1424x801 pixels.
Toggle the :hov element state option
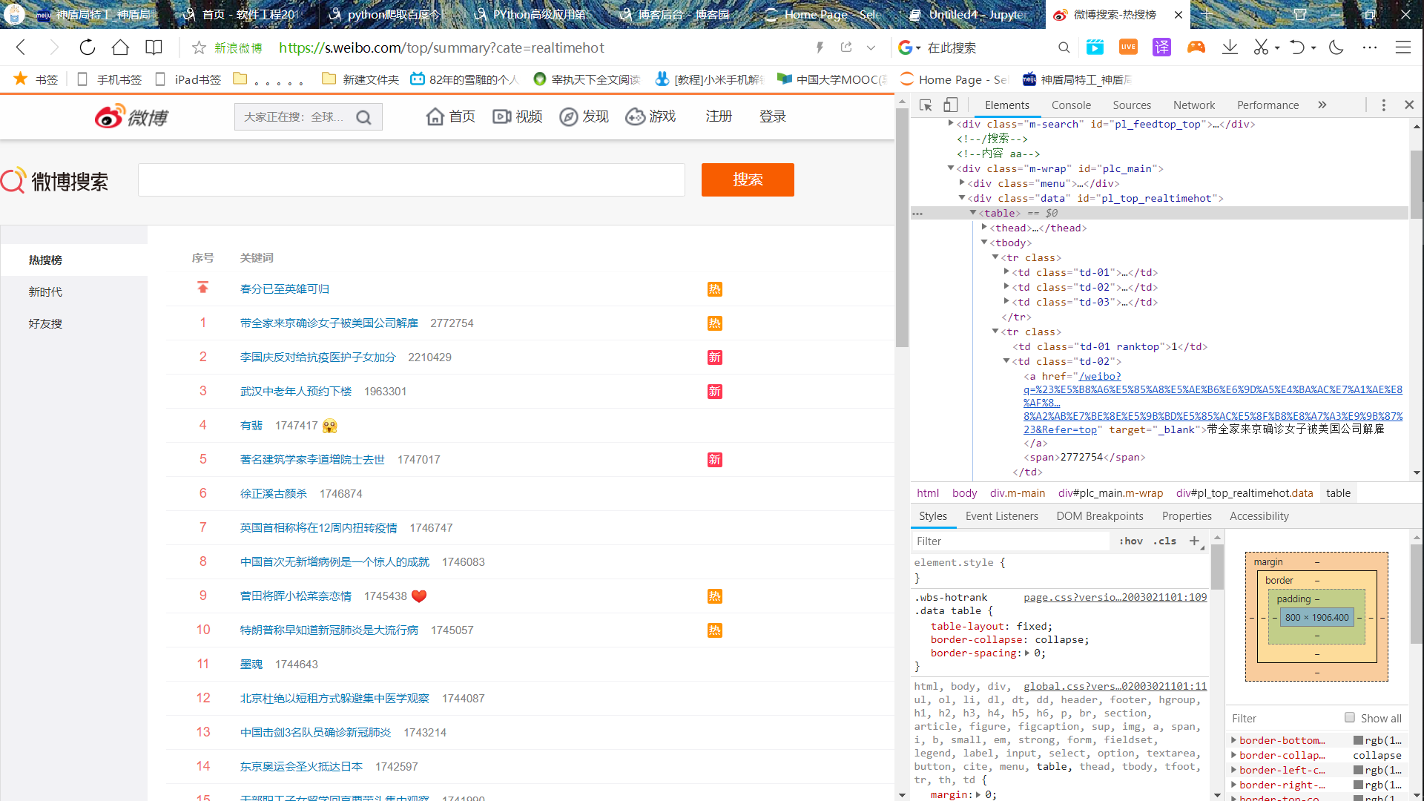pyautogui.click(x=1131, y=541)
